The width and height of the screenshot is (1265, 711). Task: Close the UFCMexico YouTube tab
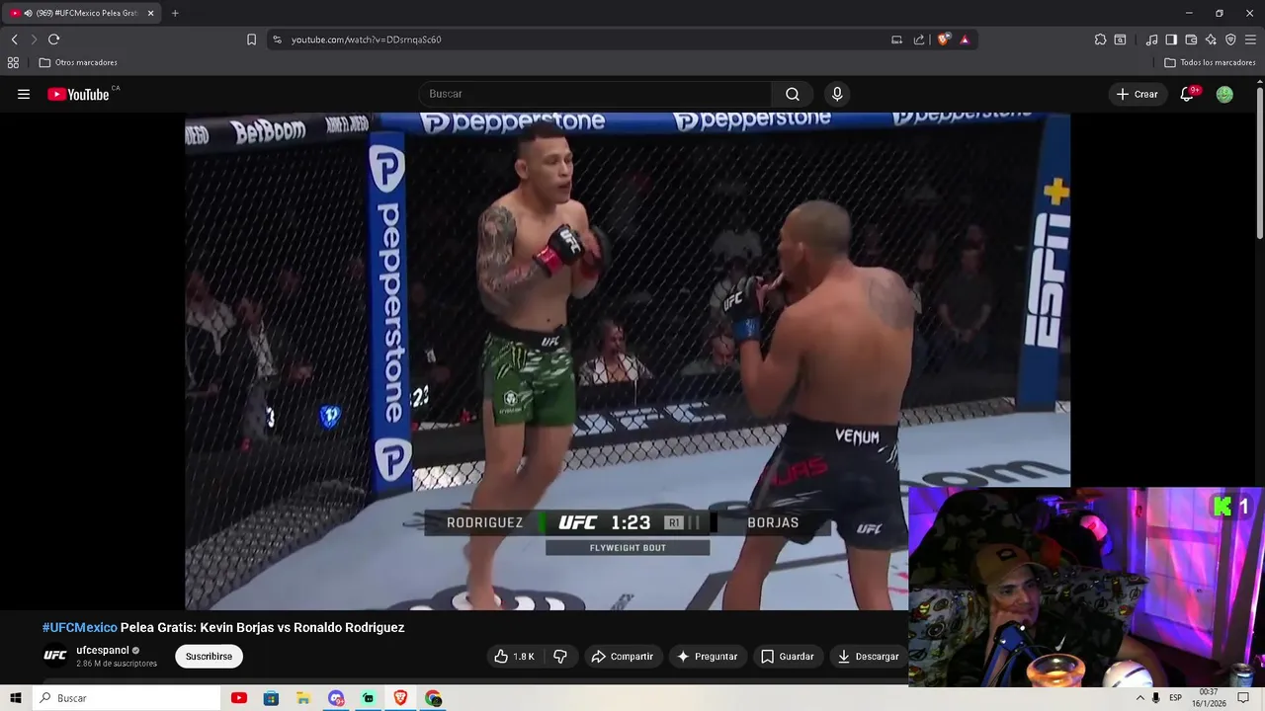point(150,13)
